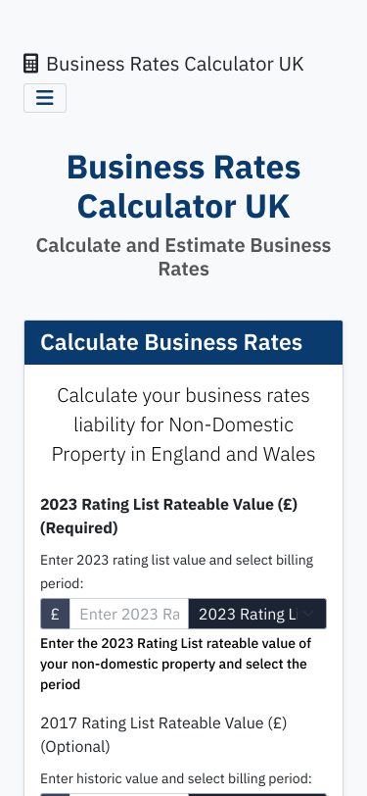Image resolution: width=367 pixels, height=796 pixels.
Task: Click the Enter 2023 rating list value hint text
Action: coord(177,572)
